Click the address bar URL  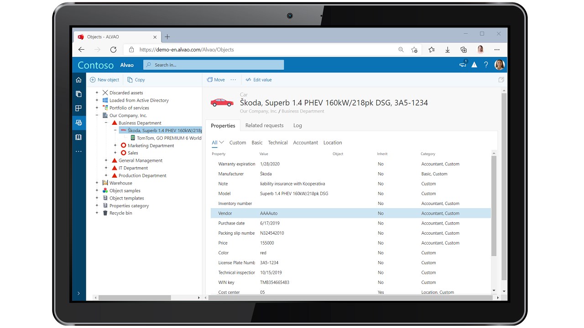pos(187,50)
